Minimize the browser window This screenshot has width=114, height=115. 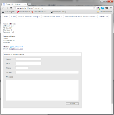(102, 1)
